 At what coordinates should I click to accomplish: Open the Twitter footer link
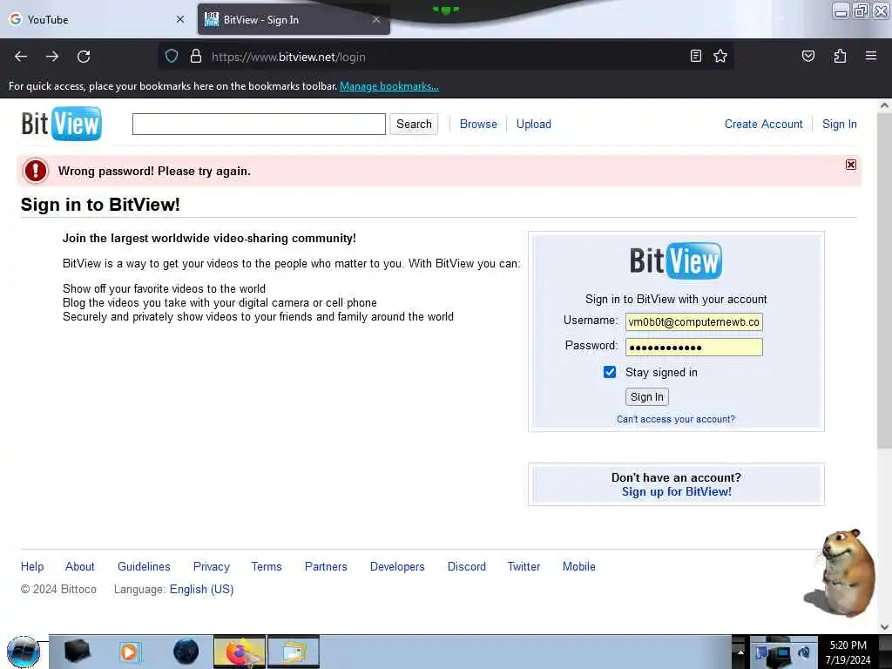(x=524, y=566)
